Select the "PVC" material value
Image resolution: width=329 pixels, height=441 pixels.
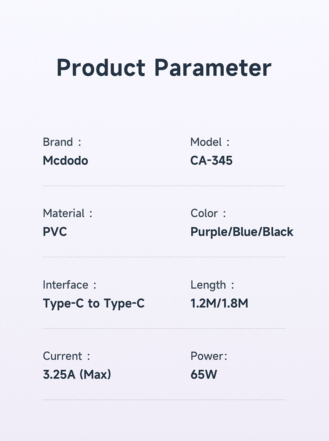[55, 232]
